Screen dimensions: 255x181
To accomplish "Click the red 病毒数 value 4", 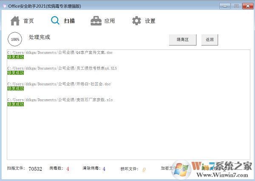I will [68, 169].
